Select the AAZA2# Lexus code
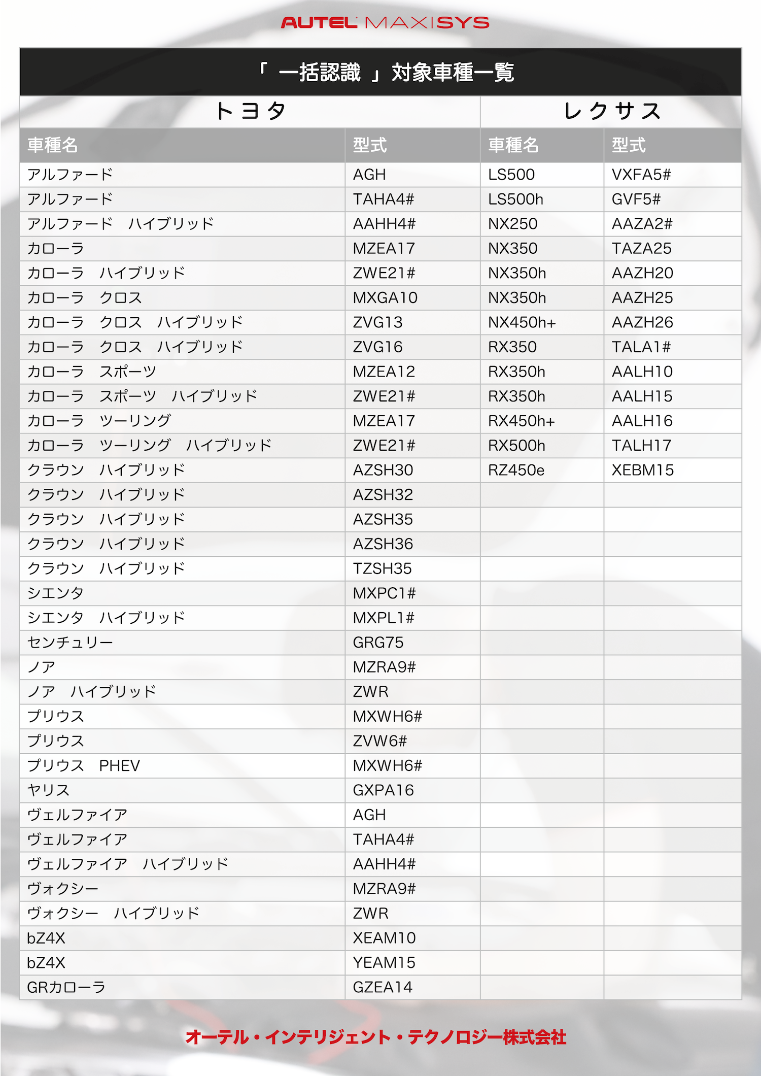This screenshot has height=1076, width=761. pyautogui.click(x=642, y=224)
